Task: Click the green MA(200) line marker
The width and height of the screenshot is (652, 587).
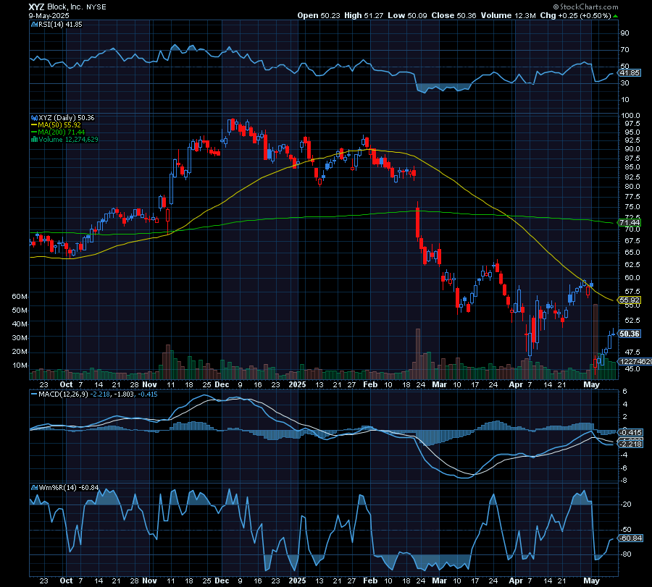Action: click(x=33, y=132)
